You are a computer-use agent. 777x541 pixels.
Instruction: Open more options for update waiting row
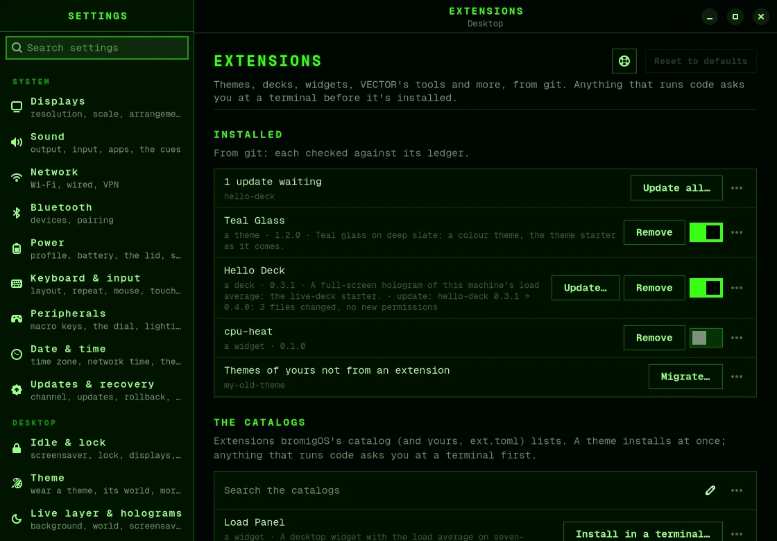coord(737,188)
